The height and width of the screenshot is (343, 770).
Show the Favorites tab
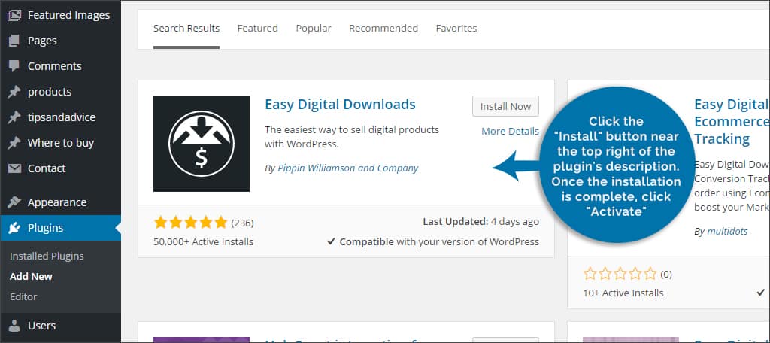coord(456,28)
